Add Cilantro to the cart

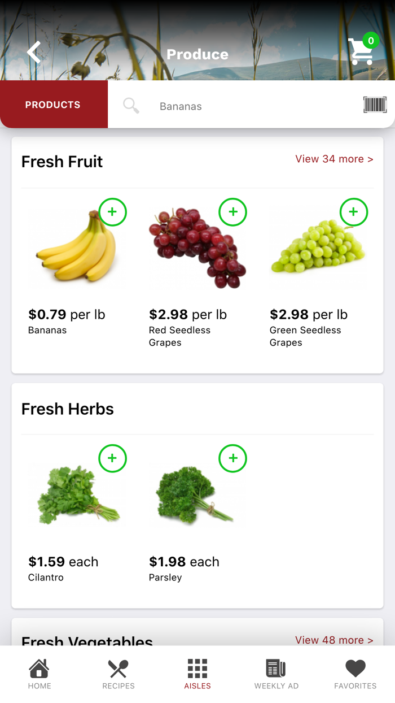pos(112,458)
